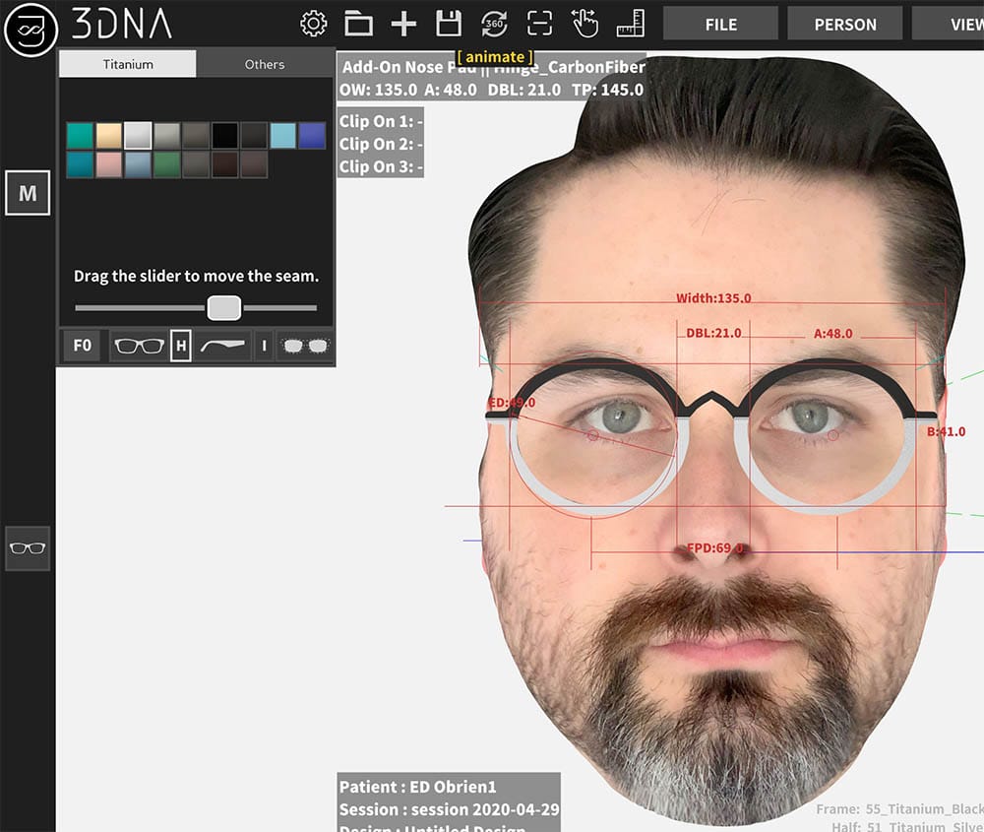
Task: Click the F0 button
Action: pos(83,347)
